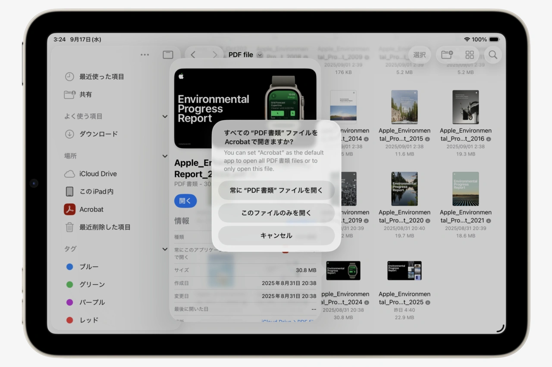The image size is (552, 367).
Task: Select the レッド red tag swatch
Action: pyautogui.click(x=69, y=320)
